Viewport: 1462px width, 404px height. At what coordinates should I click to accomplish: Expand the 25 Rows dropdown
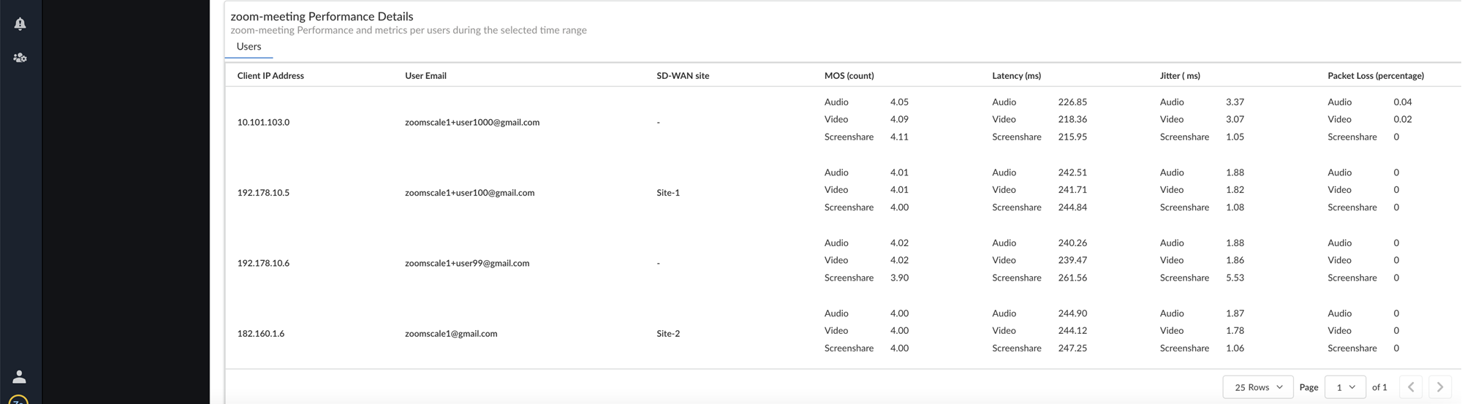[1257, 387]
